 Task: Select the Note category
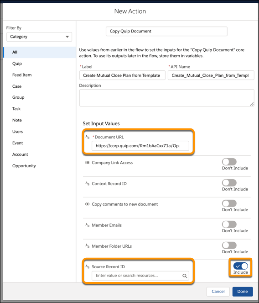[17, 120]
